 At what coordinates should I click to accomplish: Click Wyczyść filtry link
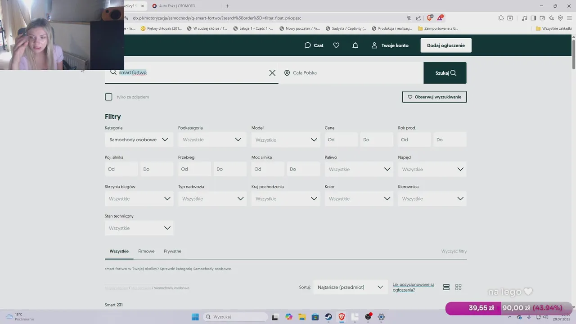tap(454, 251)
